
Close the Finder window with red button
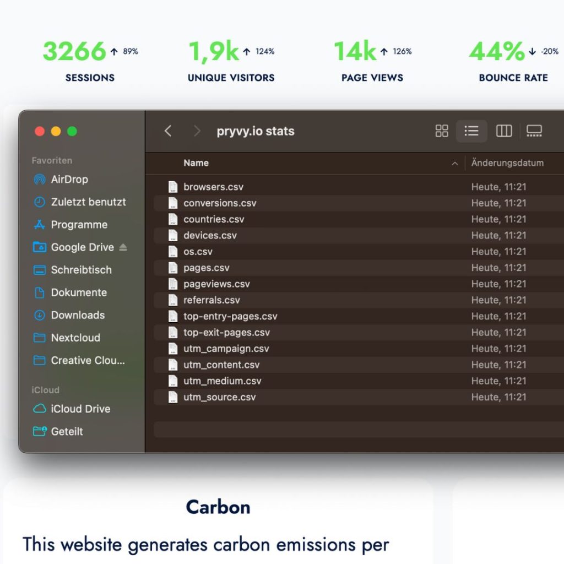[40, 131]
